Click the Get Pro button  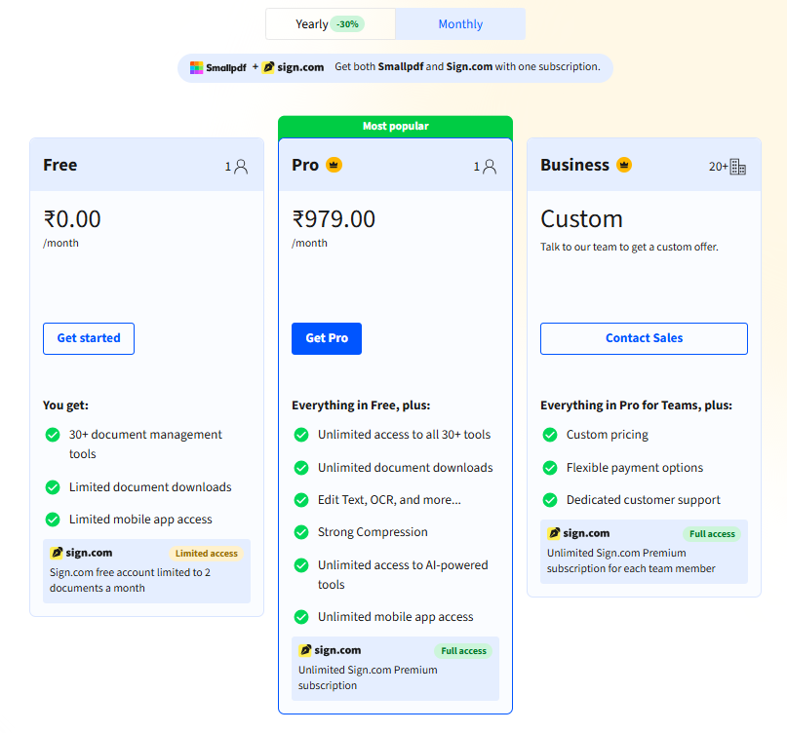click(x=327, y=338)
